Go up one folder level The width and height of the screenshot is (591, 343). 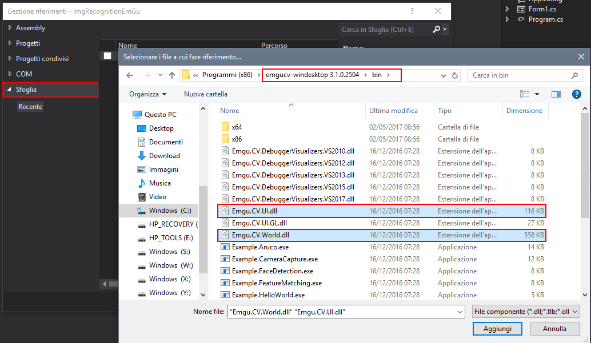coord(172,75)
